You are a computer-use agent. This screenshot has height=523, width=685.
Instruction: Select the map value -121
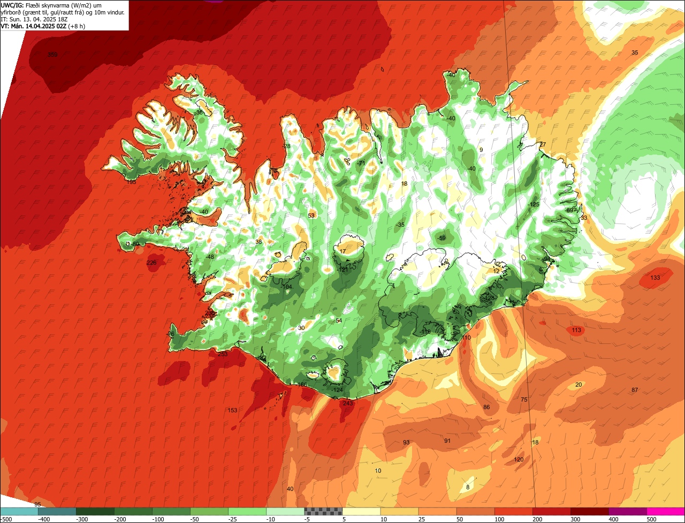click(343, 270)
